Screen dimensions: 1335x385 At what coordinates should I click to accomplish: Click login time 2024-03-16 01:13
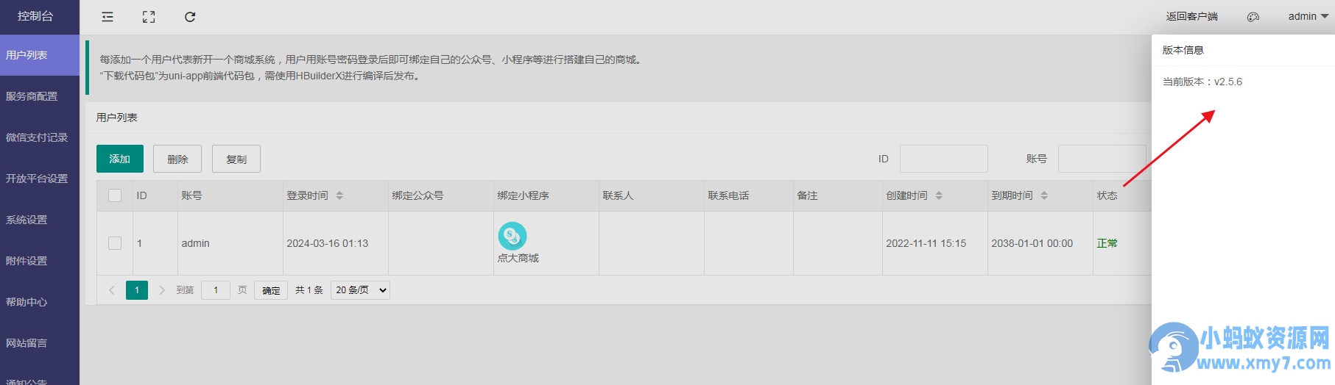pyautogui.click(x=328, y=243)
